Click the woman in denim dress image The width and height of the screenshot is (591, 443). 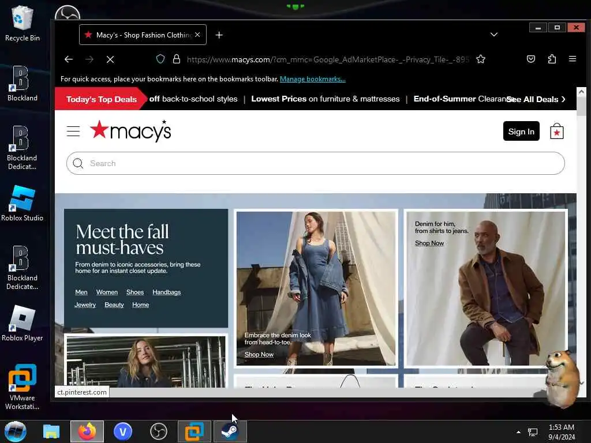(316, 288)
